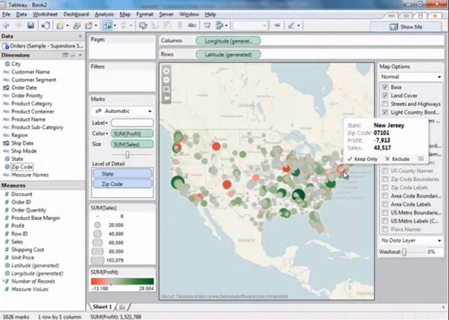Enable the Zip Code Labels checkbox
Screen dimensions: 449x320
(x=385, y=188)
